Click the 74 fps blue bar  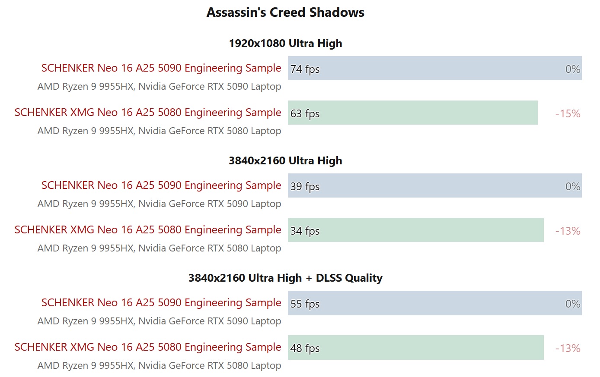click(434, 68)
